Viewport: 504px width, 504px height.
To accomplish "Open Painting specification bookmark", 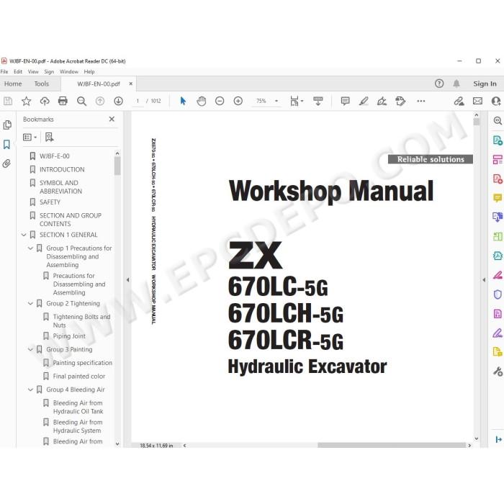I will click(83, 363).
